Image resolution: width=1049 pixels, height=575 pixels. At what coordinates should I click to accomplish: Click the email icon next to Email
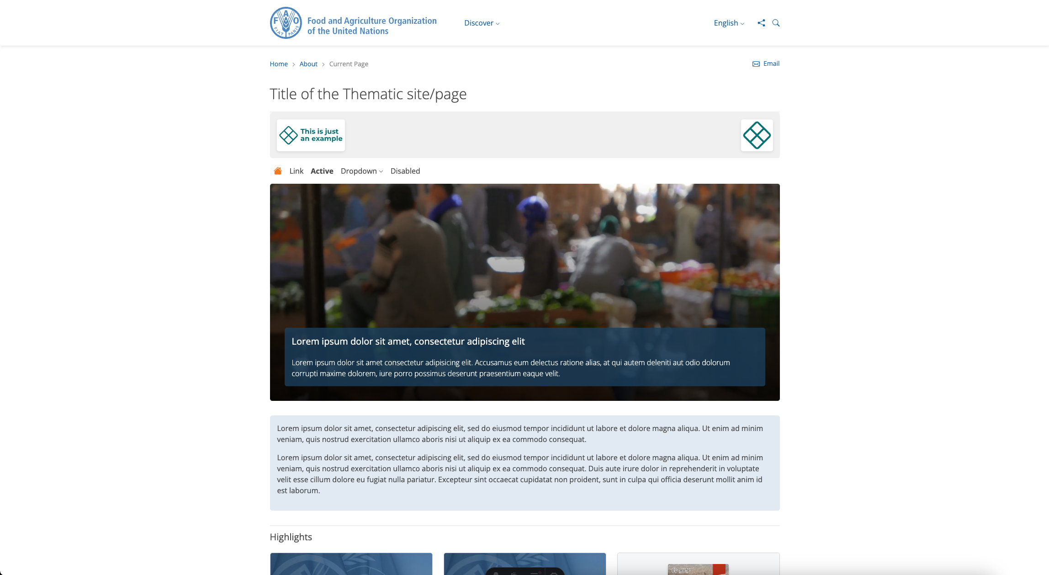pos(756,64)
